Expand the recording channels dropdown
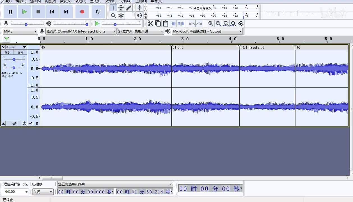This screenshot has height=202, width=353. coord(141,31)
